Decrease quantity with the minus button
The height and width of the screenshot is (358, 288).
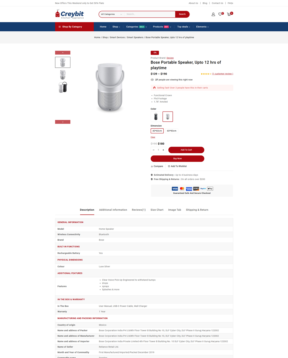pos(153,150)
